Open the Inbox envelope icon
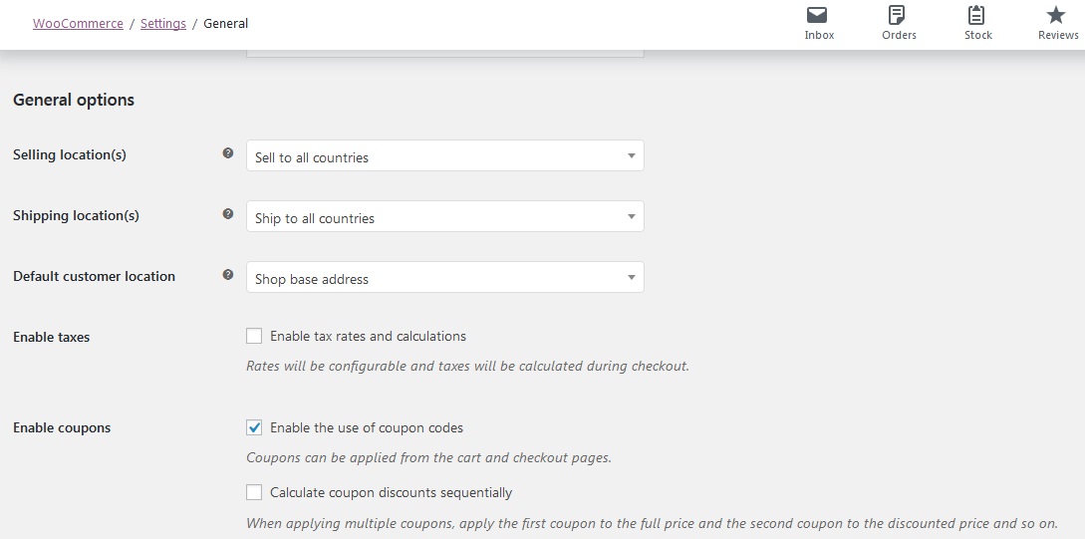 coord(817,15)
